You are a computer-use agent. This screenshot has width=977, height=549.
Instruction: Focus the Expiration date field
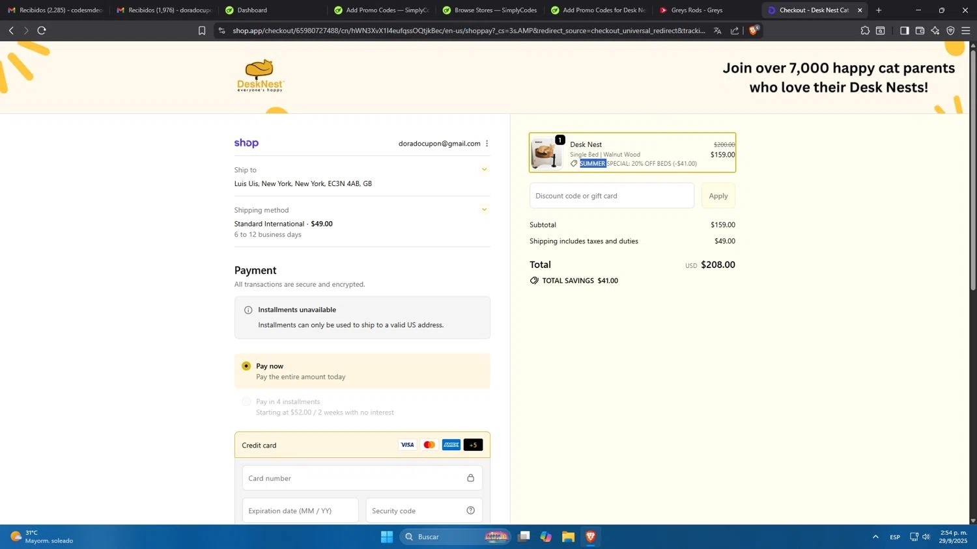tap(300, 511)
